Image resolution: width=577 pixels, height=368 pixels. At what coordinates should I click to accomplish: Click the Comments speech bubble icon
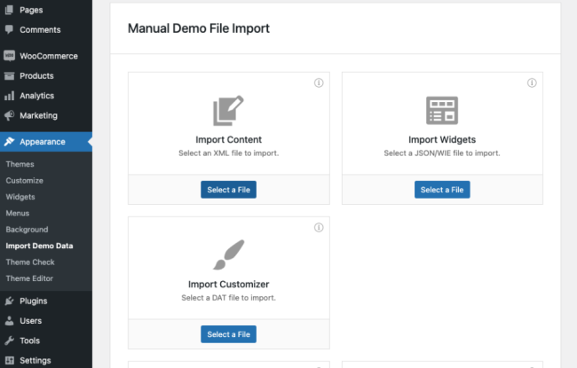tap(9, 29)
